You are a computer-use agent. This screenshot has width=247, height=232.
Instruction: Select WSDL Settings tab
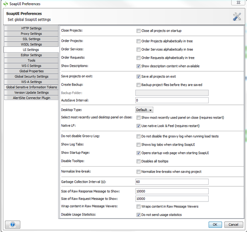coord(31,44)
